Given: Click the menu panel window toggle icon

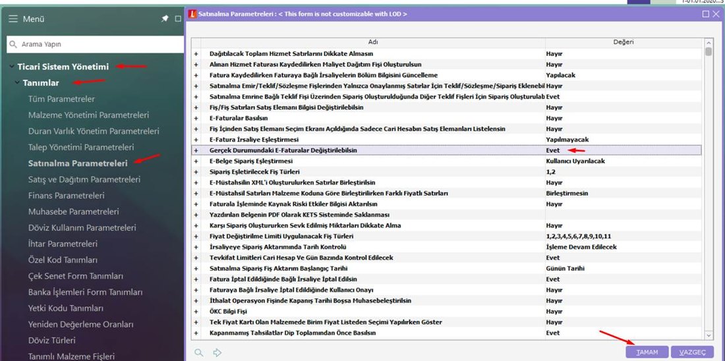Looking at the screenshot, I should tap(178, 19).
